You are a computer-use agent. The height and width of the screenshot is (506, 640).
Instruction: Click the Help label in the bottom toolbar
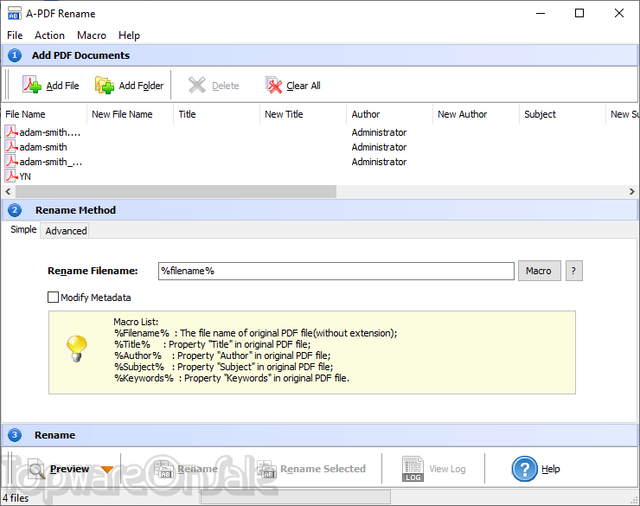(551, 469)
